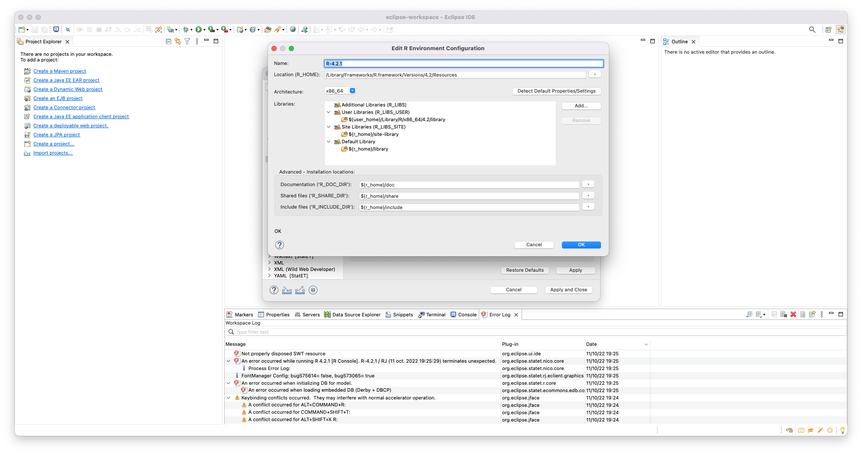862x454 pixels.
Task: Click the External Tools run icon
Action: pos(224,29)
